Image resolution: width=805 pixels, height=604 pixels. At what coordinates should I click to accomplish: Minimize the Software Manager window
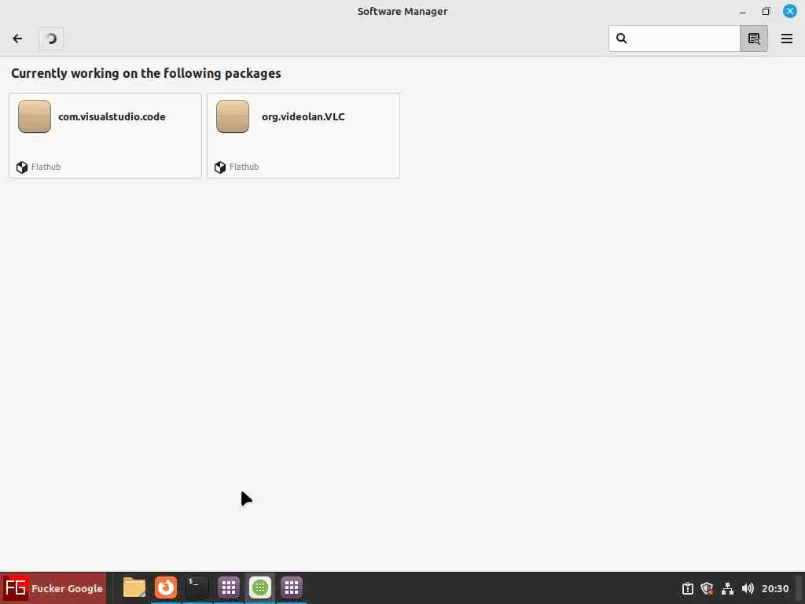click(x=742, y=11)
